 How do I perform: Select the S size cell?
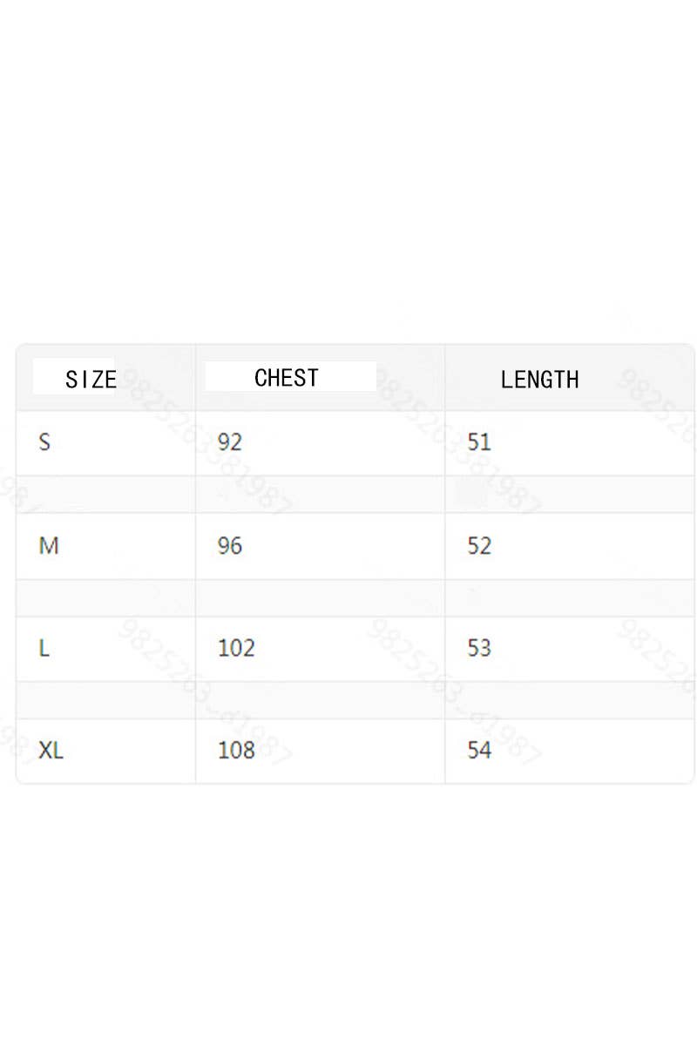click(x=44, y=442)
